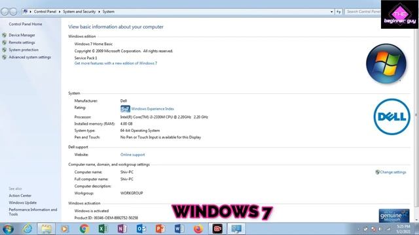Image resolution: width=419 pixels, height=235 pixels.
Task: Click the Product ID text 00346-OEM-8992752-50258
Action: (116, 217)
